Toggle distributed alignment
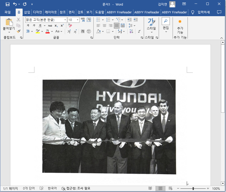This screenshot has height=192, width=226. pos(123,26)
